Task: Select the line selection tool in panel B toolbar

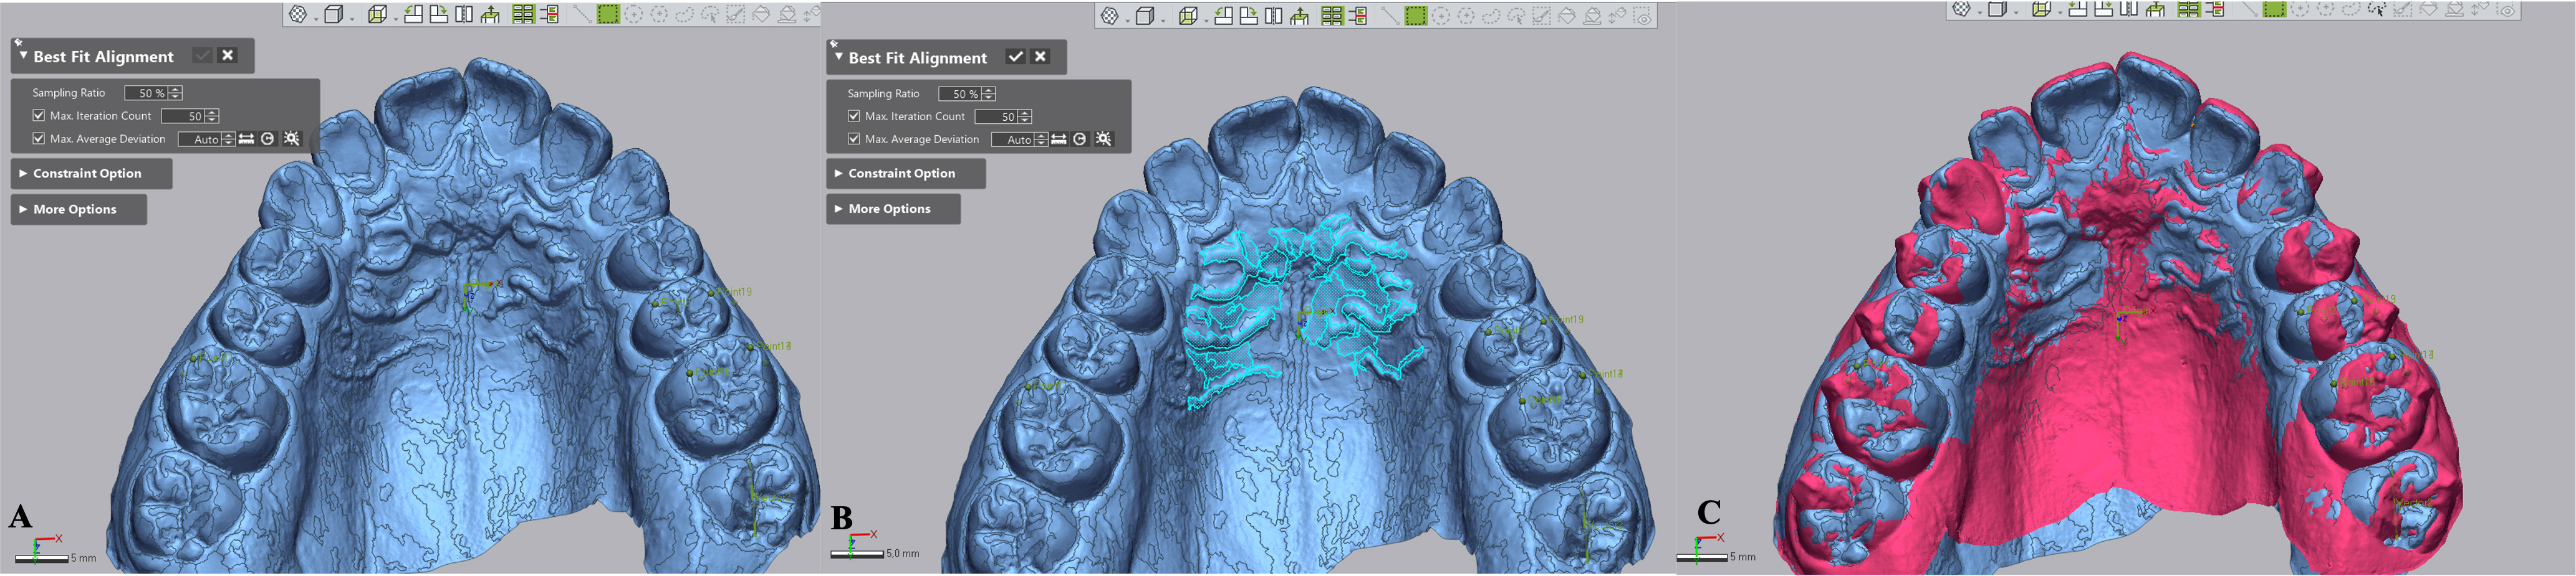Action: pyautogui.click(x=1390, y=15)
